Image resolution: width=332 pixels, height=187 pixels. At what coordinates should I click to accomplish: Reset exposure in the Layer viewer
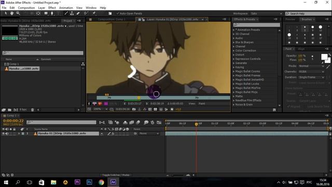pos(172,110)
